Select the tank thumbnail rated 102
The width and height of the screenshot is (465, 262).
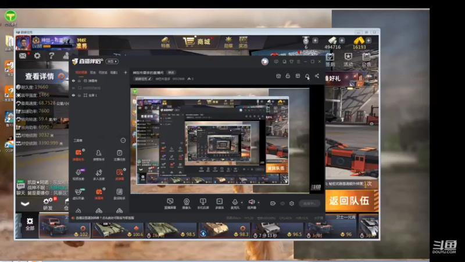click(65, 226)
